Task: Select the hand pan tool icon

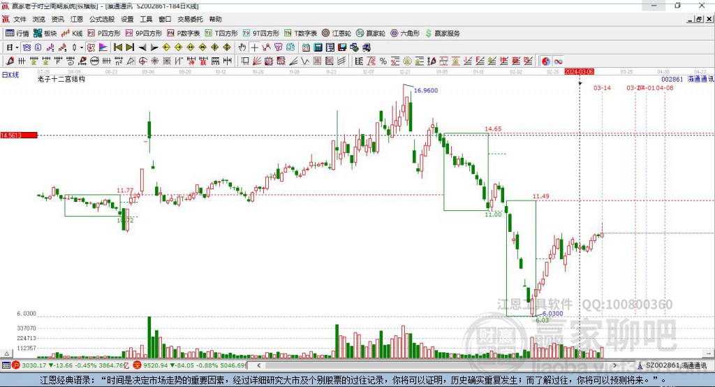Action: point(242,48)
